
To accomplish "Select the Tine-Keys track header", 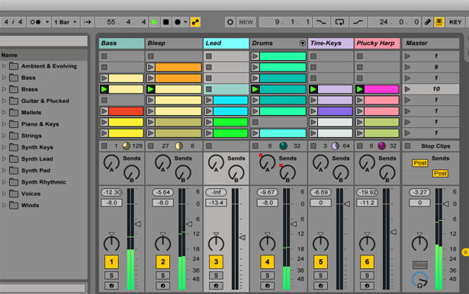I will (331, 43).
